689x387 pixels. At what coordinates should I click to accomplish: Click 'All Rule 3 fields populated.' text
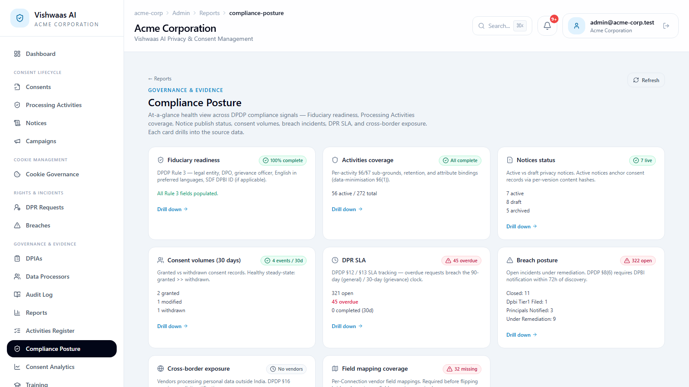(x=187, y=193)
